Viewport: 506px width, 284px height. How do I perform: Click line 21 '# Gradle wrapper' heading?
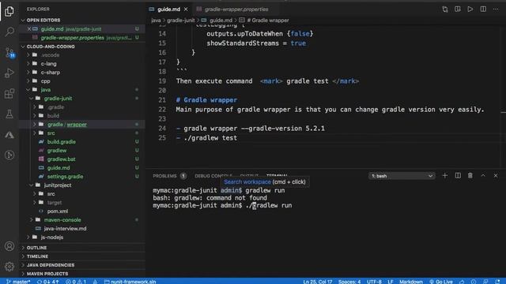point(206,100)
